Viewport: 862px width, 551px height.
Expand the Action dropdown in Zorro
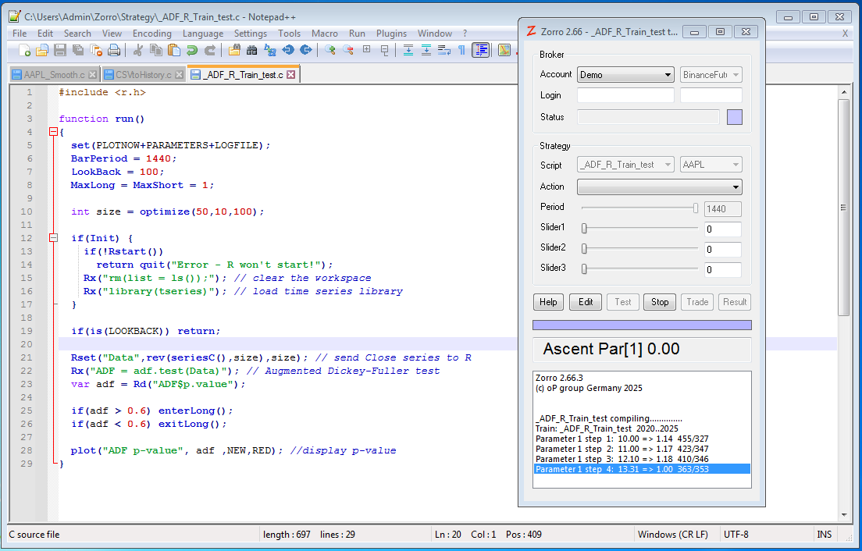click(x=660, y=187)
